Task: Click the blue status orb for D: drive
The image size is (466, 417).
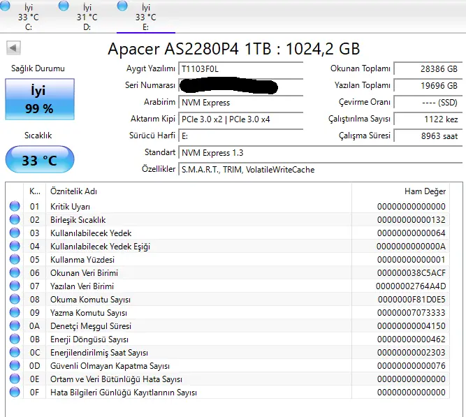Action: (x=64, y=6)
